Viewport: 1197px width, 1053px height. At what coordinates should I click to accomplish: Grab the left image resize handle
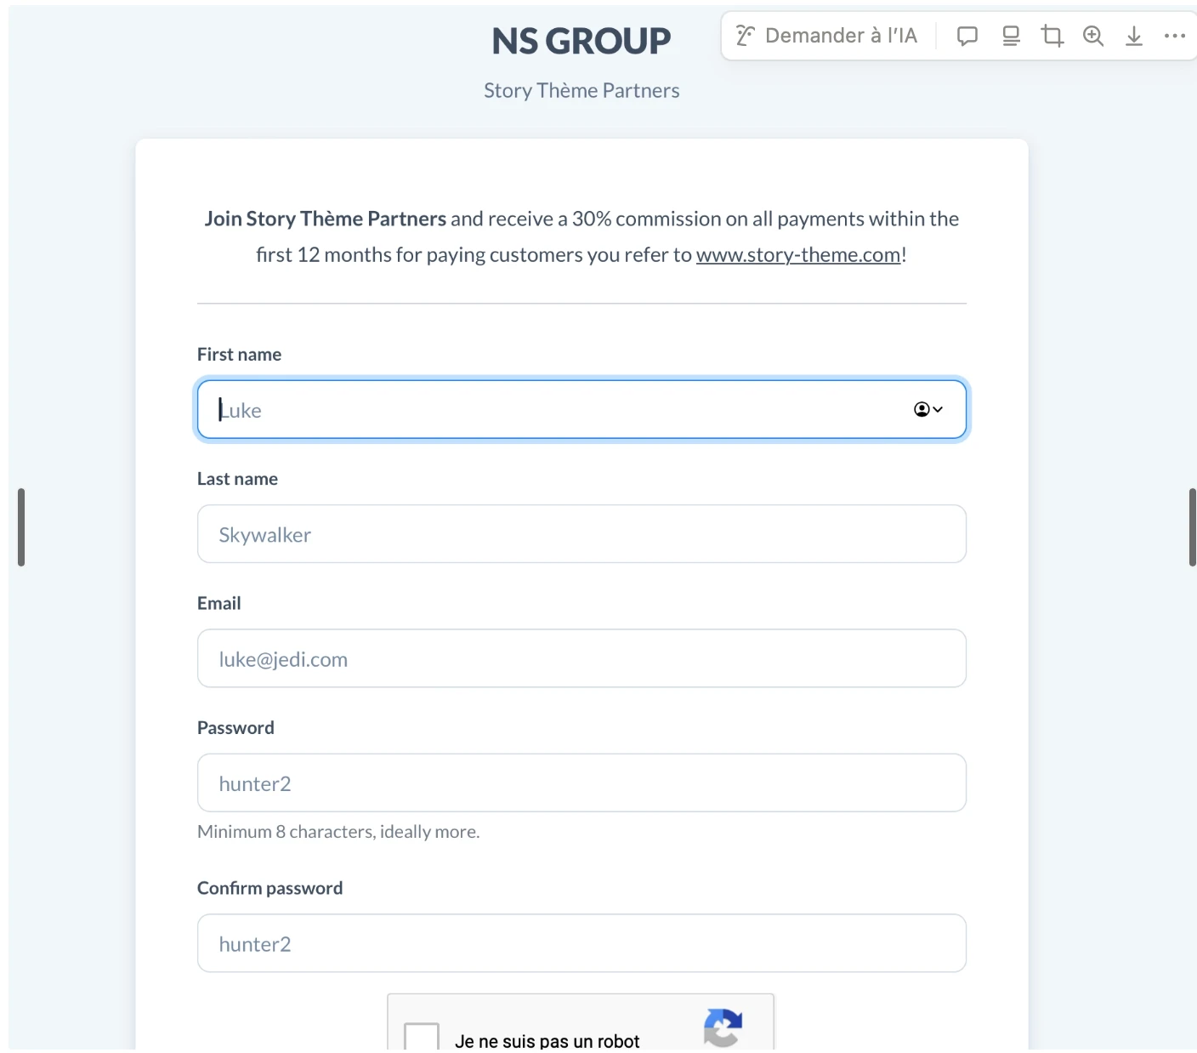[21, 527]
